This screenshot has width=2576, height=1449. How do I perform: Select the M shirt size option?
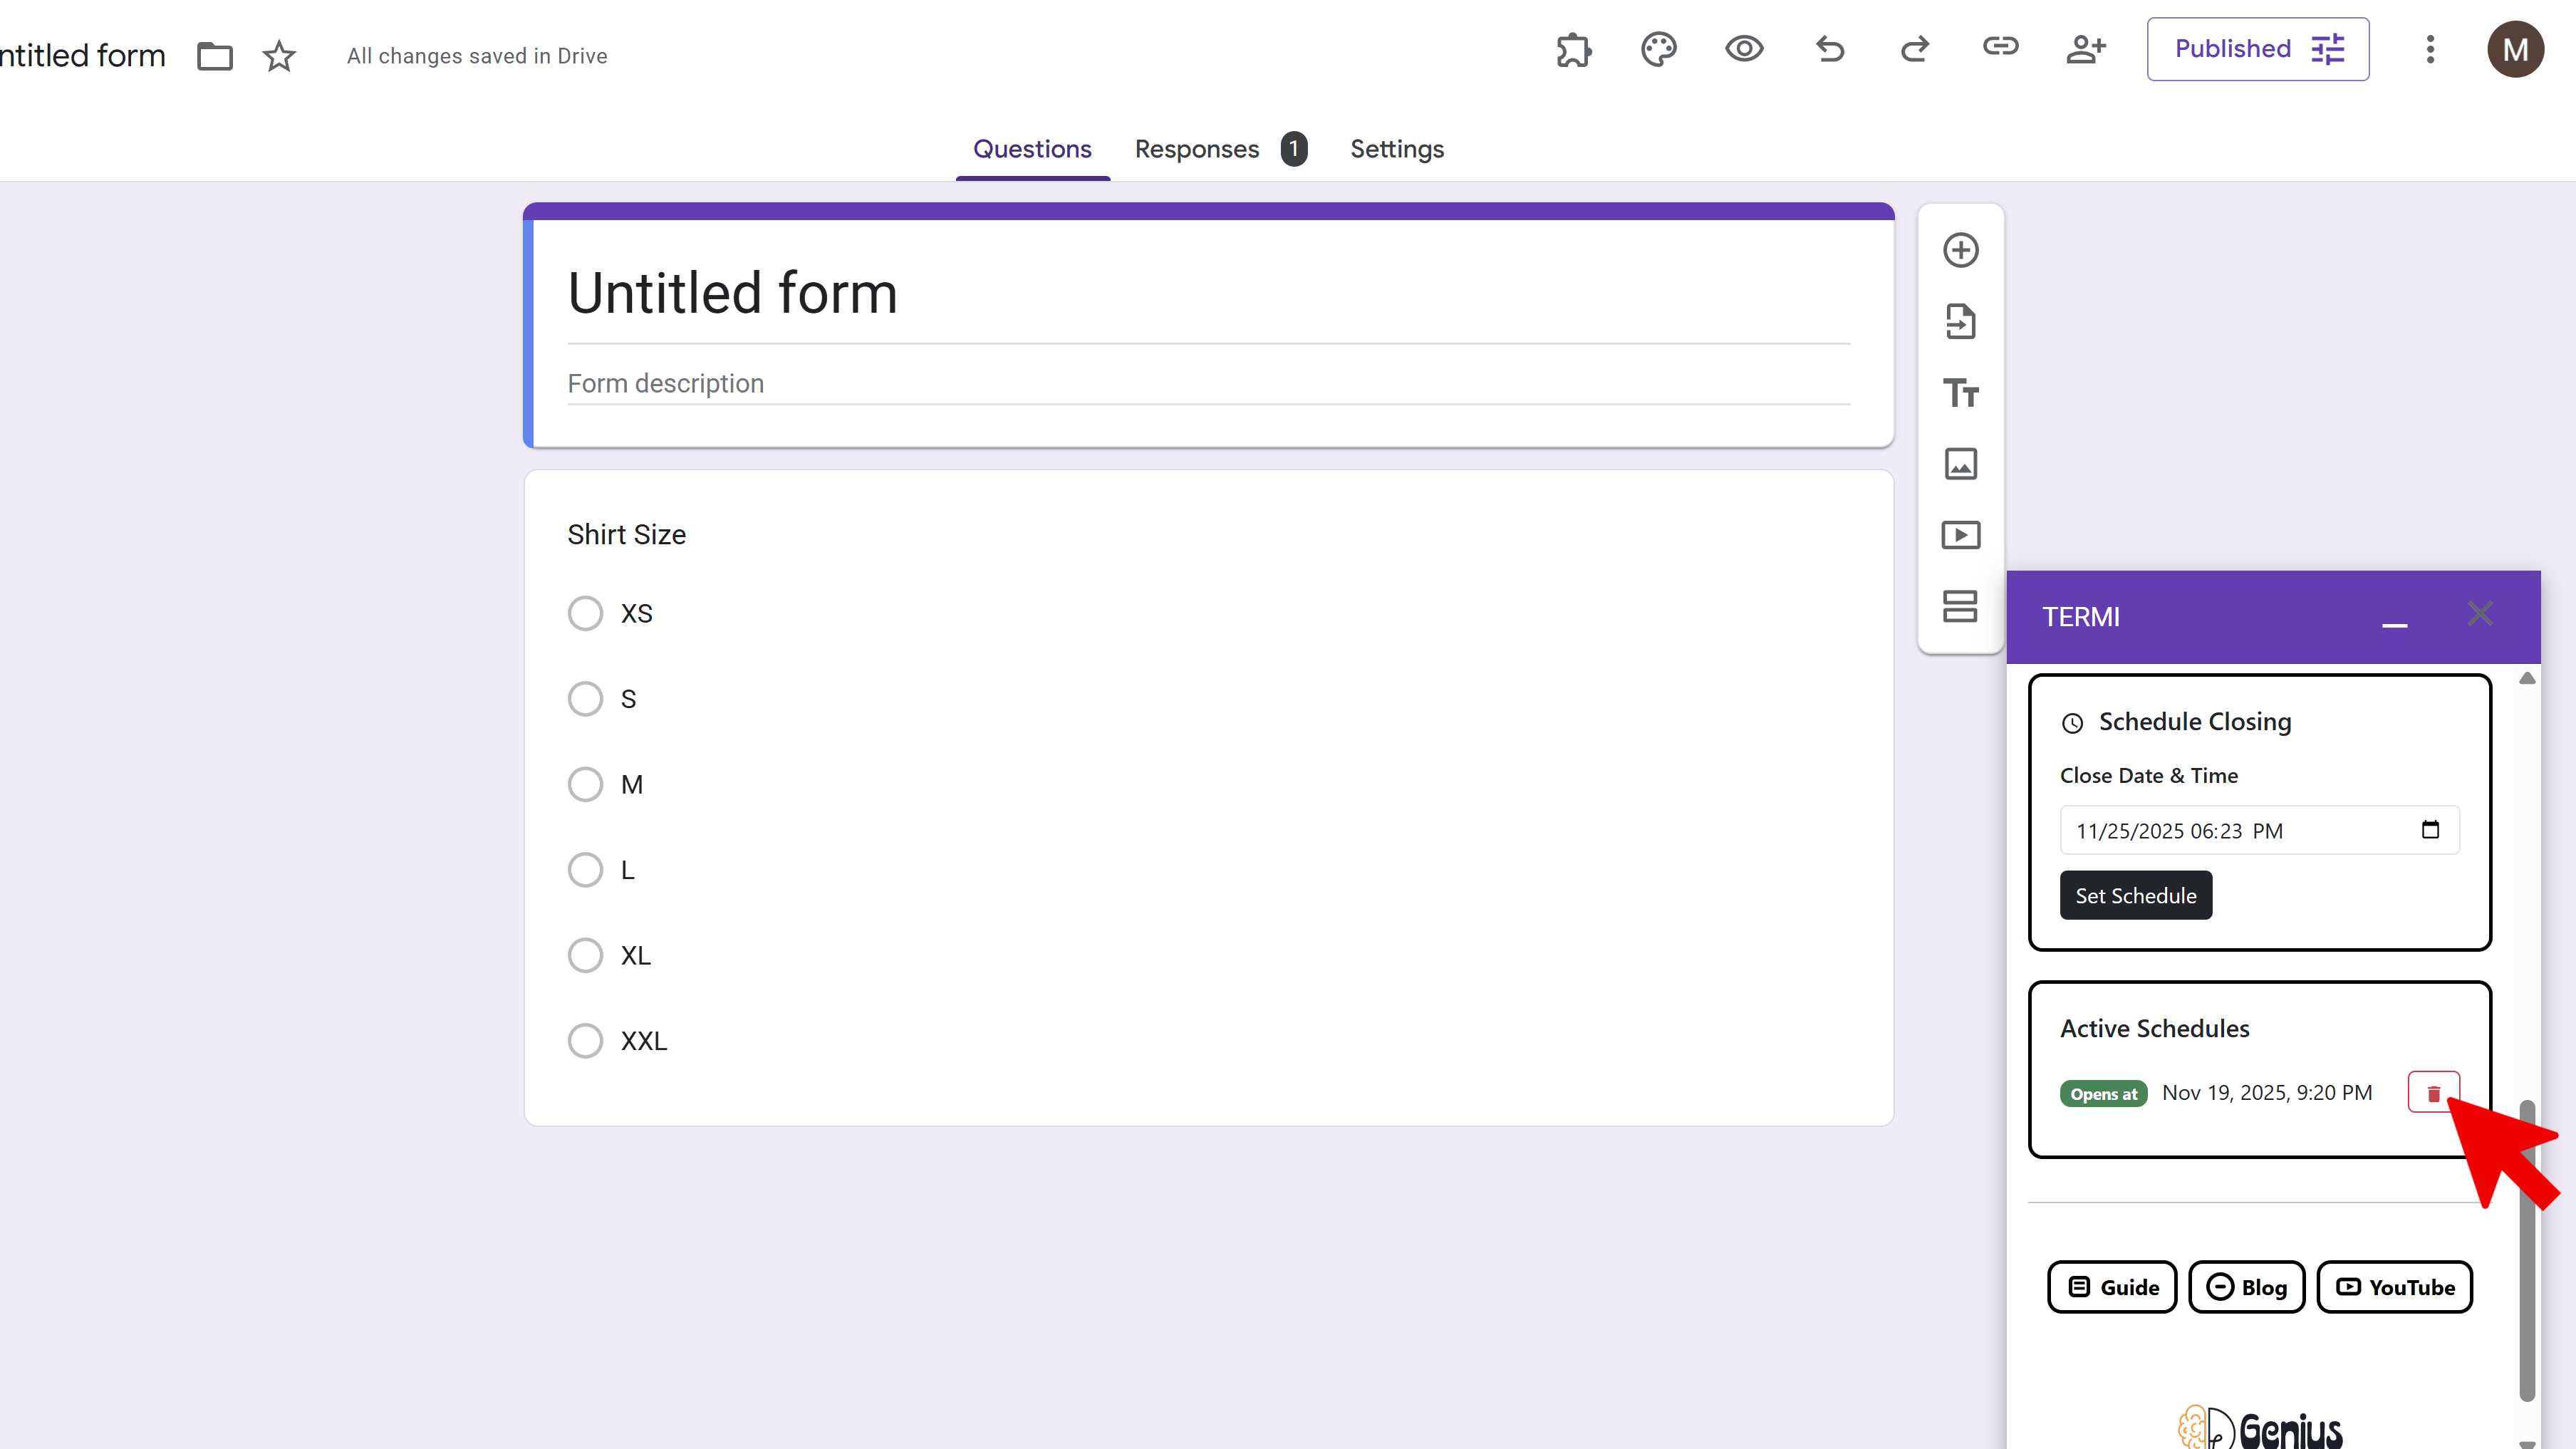(x=585, y=784)
